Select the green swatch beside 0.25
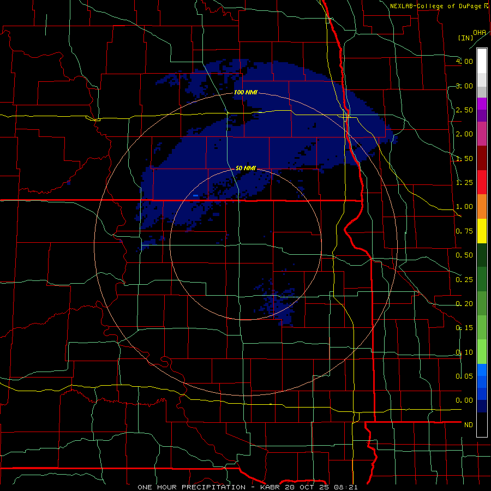The image size is (491, 491). pyautogui.click(x=482, y=279)
